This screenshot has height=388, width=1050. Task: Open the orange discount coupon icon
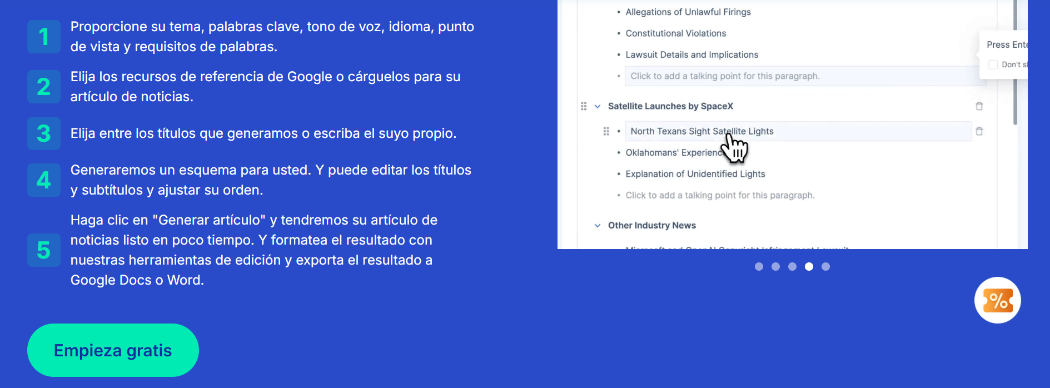click(x=997, y=300)
